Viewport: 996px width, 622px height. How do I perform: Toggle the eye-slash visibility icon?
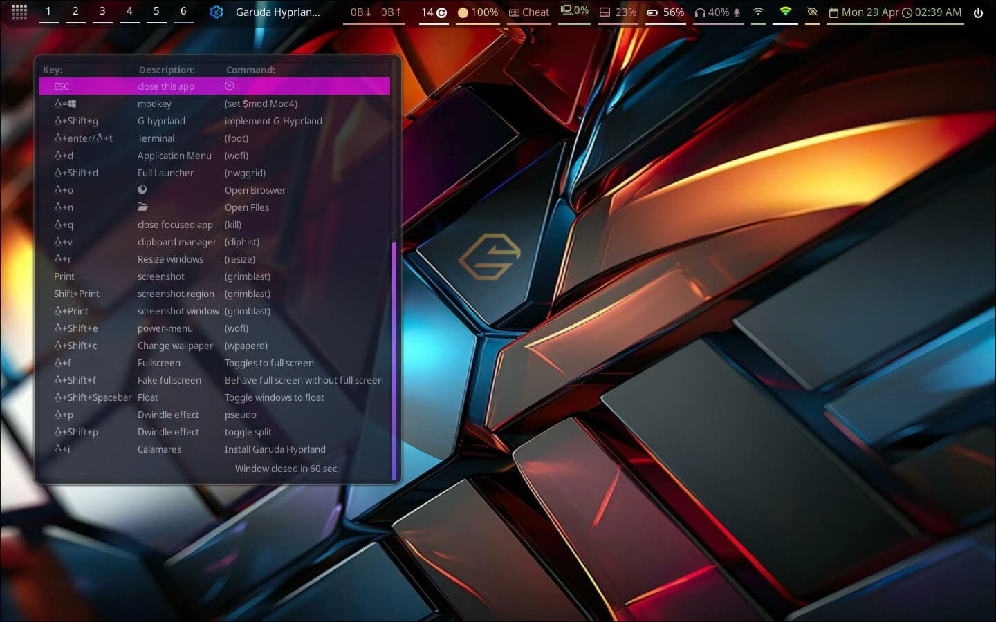pyautogui.click(x=811, y=12)
